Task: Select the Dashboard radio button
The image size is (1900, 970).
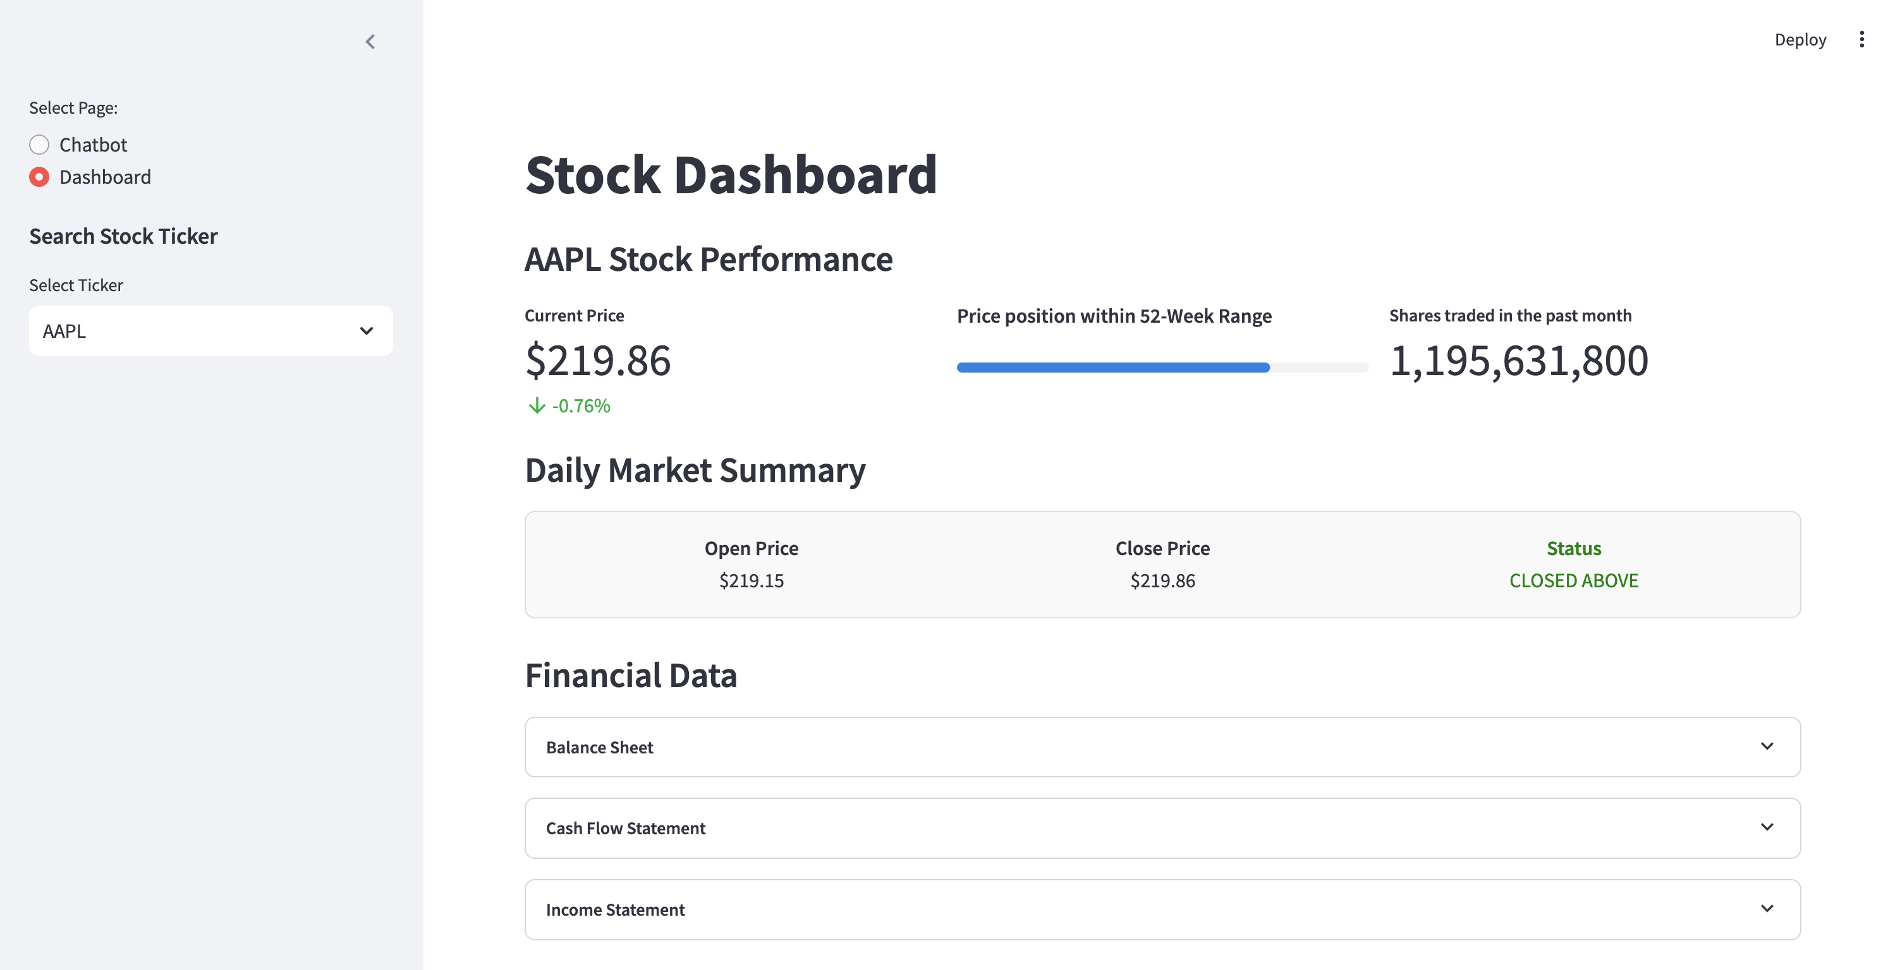Action: (x=39, y=177)
